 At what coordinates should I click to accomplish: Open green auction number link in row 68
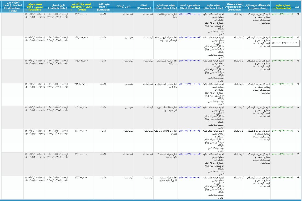(x=282, y=154)
